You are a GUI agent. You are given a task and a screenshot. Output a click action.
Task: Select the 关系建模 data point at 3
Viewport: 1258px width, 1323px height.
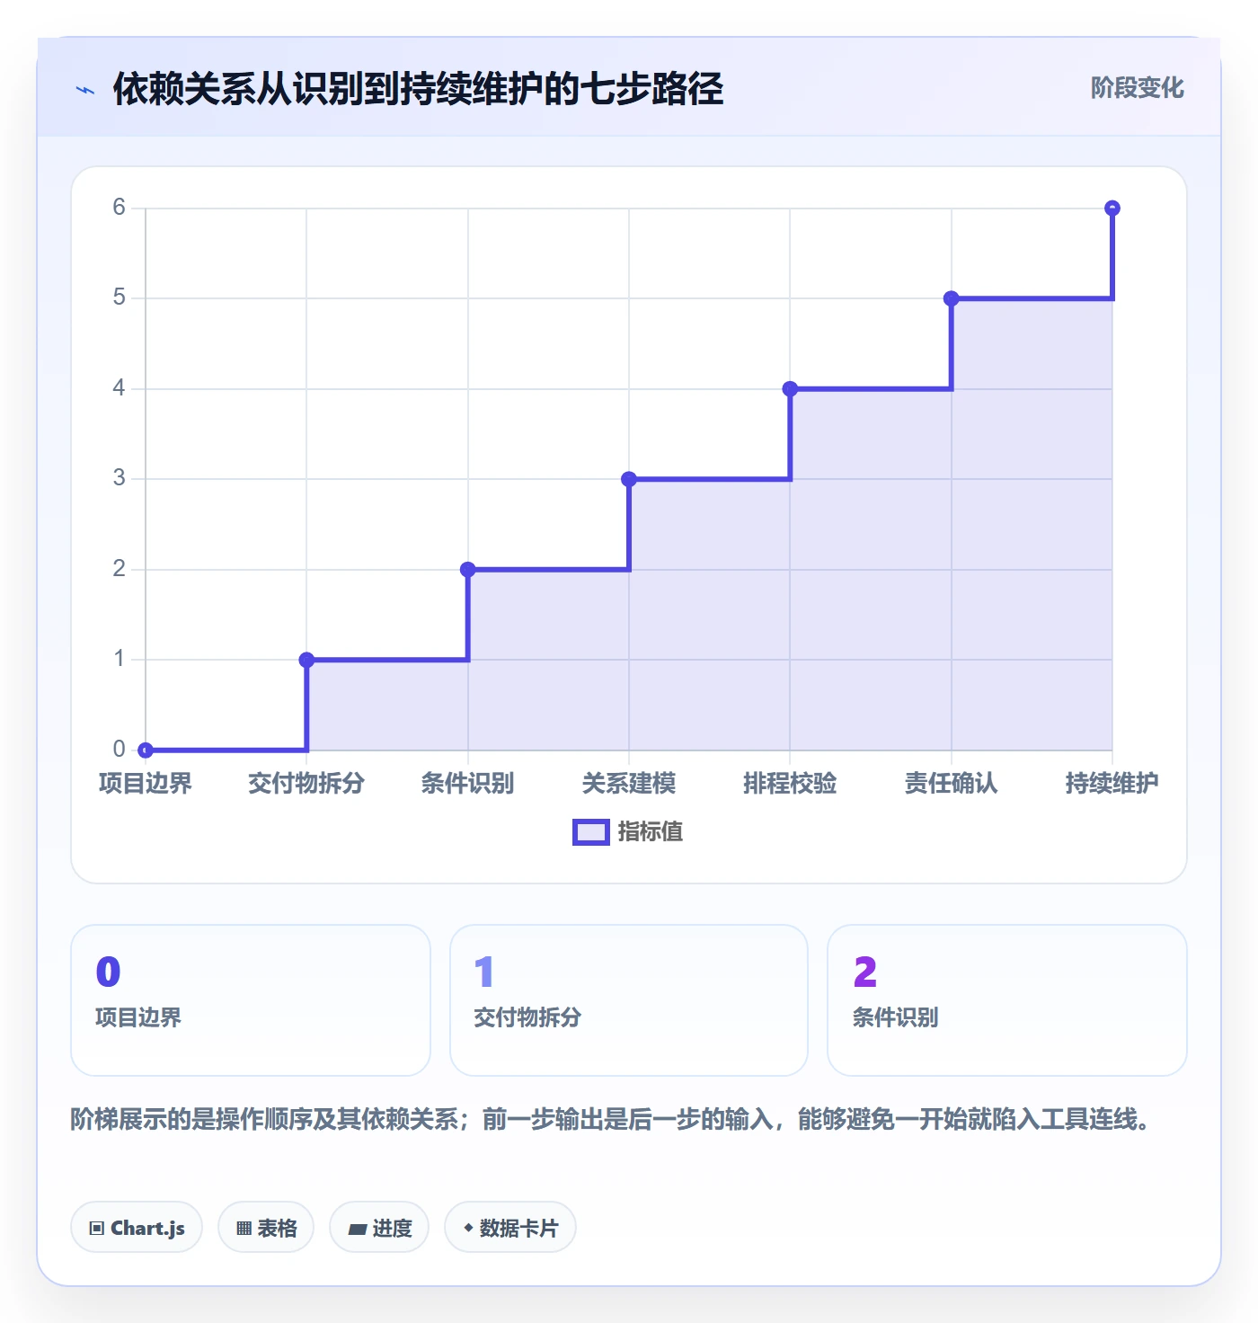coord(629,479)
